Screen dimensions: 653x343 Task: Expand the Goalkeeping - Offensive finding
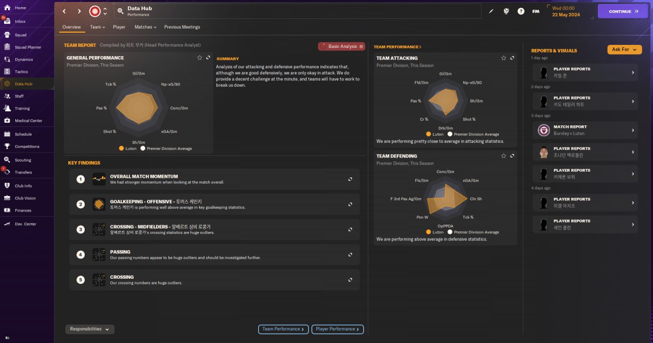(350, 204)
